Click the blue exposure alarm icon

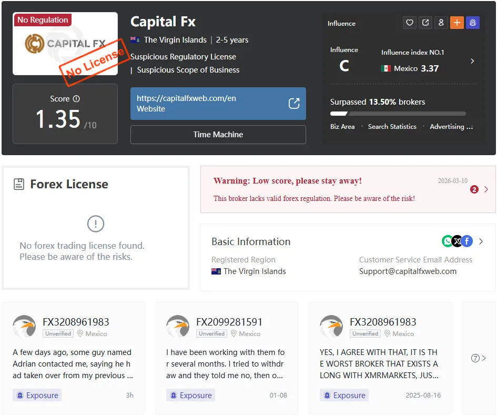click(473, 23)
